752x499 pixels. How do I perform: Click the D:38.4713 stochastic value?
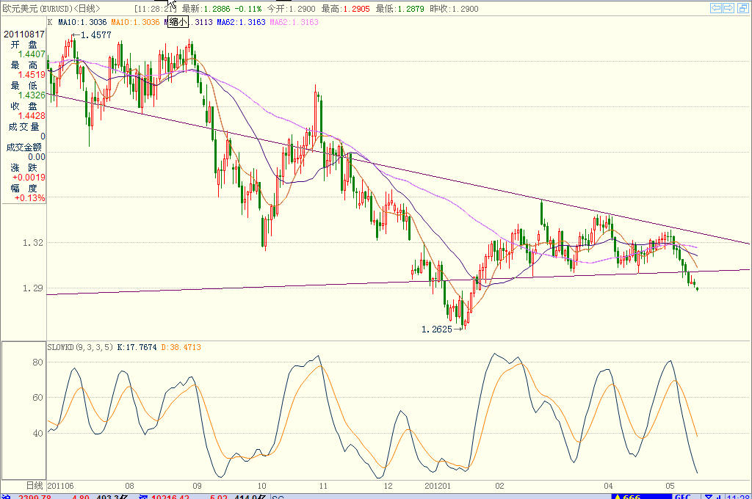pos(181,347)
